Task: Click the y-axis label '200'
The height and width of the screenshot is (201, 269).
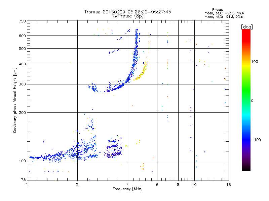Action: point(22,113)
